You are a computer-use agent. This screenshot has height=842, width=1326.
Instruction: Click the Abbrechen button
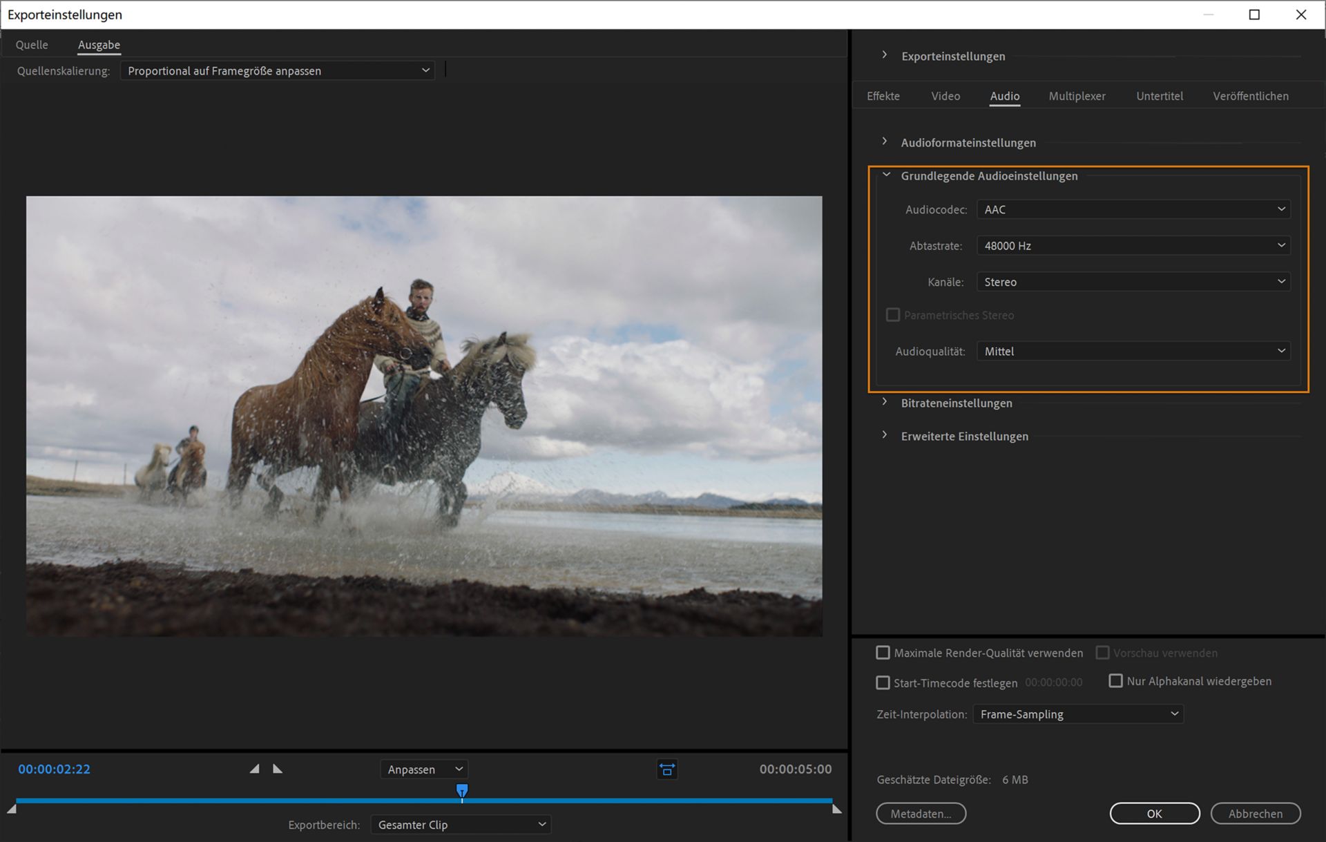pos(1255,814)
